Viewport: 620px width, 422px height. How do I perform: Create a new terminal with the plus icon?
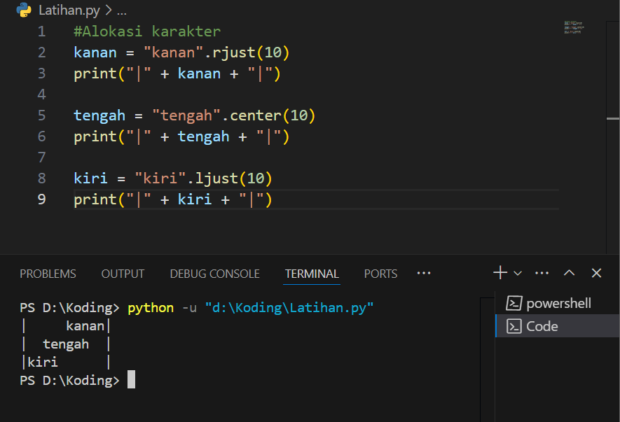499,272
